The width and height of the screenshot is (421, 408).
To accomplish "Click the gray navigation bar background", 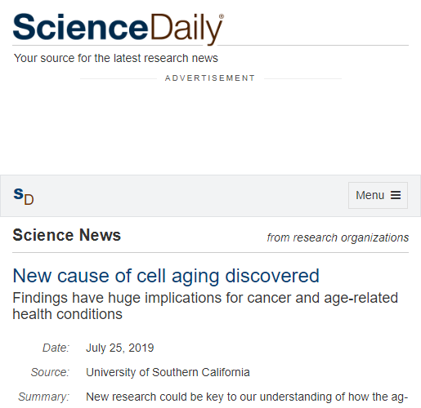I will click(x=190, y=196).
